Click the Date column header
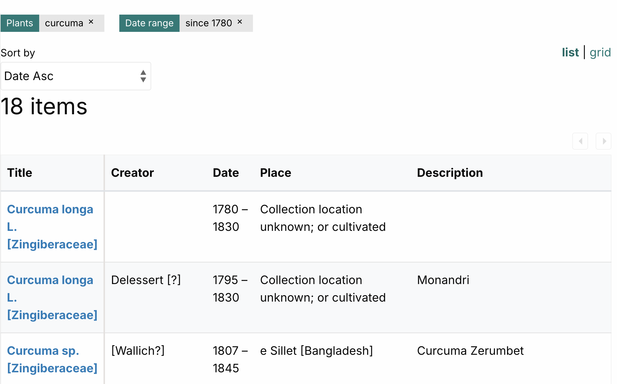Image resolution: width=617 pixels, height=384 pixels. pyautogui.click(x=226, y=173)
